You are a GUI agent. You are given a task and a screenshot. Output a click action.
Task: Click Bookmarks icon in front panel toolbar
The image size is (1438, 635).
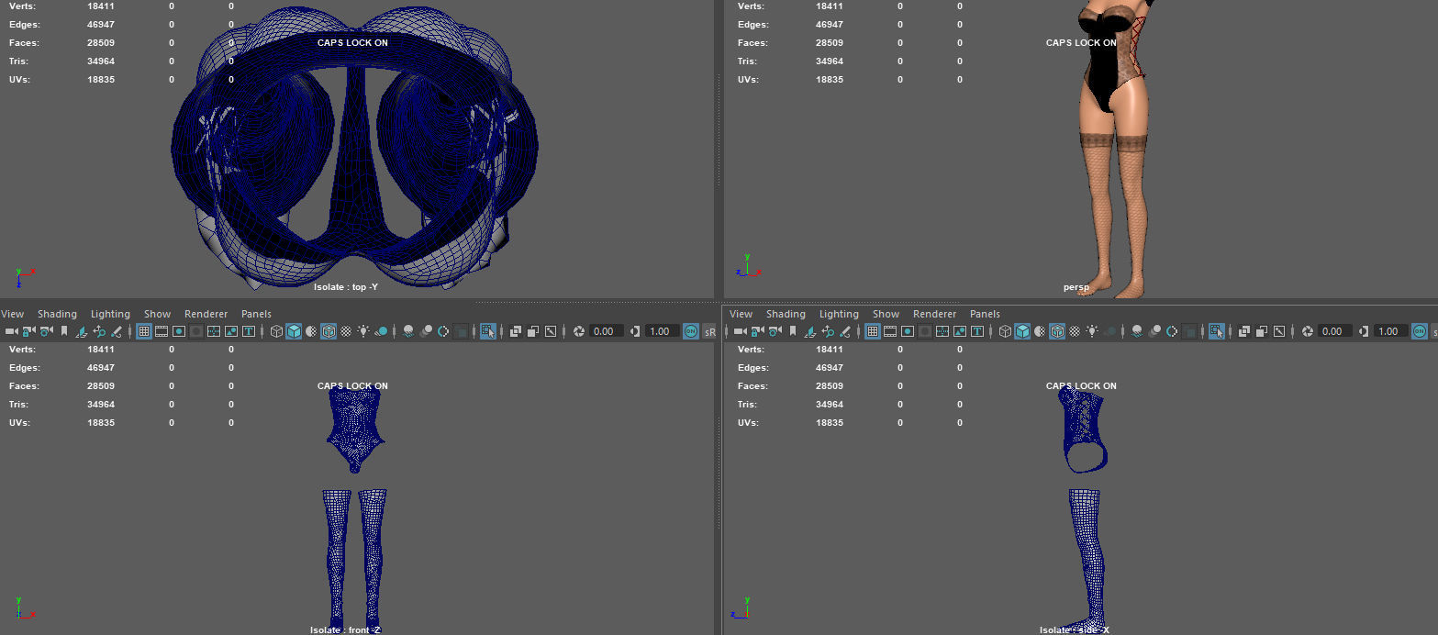click(x=64, y=331)
